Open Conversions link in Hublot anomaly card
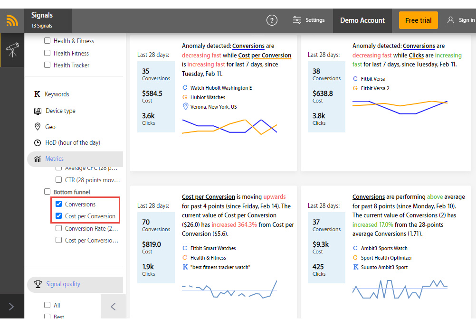This screenshot has width=476, height=327. pyautogui.click(x=248, y=46)
